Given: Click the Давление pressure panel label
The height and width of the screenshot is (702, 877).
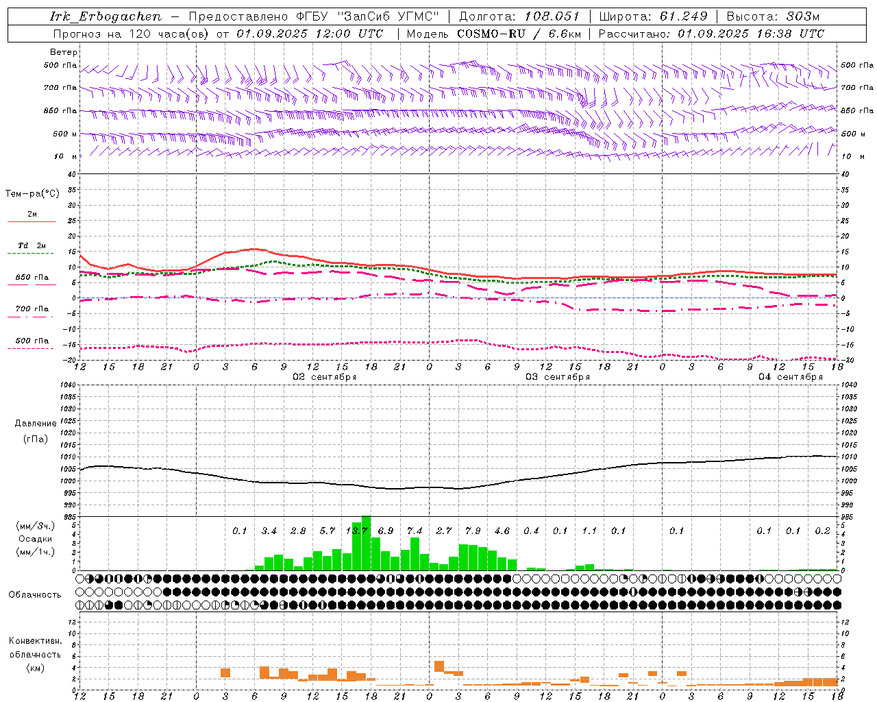Looking at the screenshot, I should [36, 424].
